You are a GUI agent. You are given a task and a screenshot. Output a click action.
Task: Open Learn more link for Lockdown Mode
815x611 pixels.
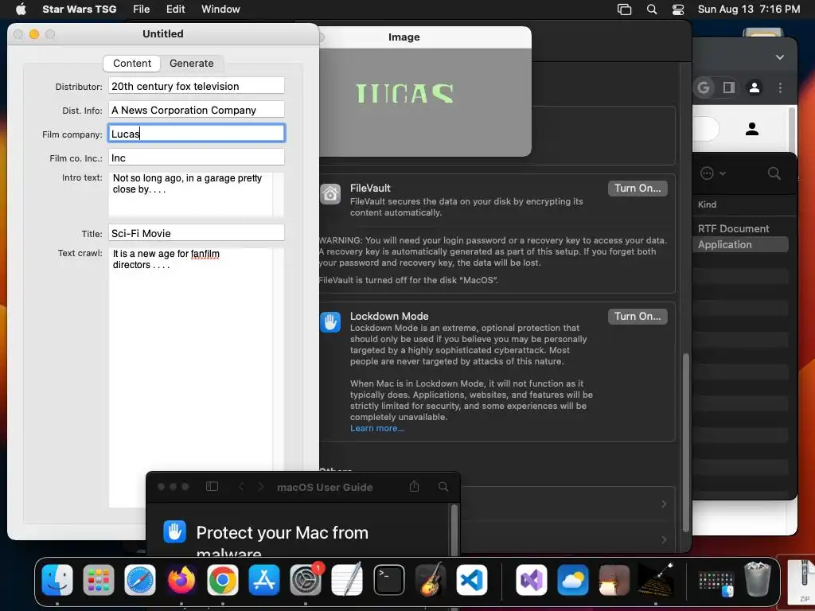[x=376, y=428]
